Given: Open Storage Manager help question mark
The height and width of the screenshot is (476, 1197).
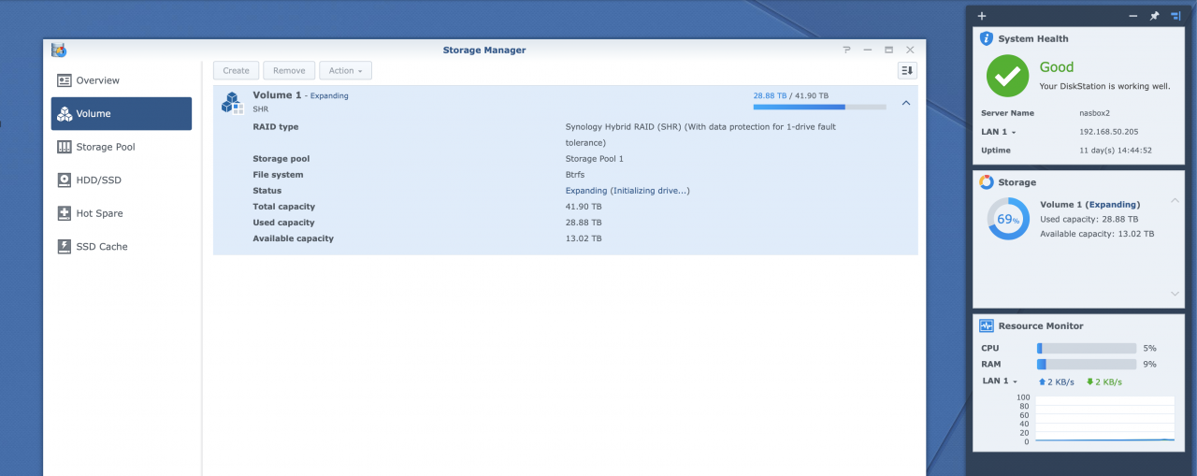Looking at the screenshot, I should coord(846,50).
